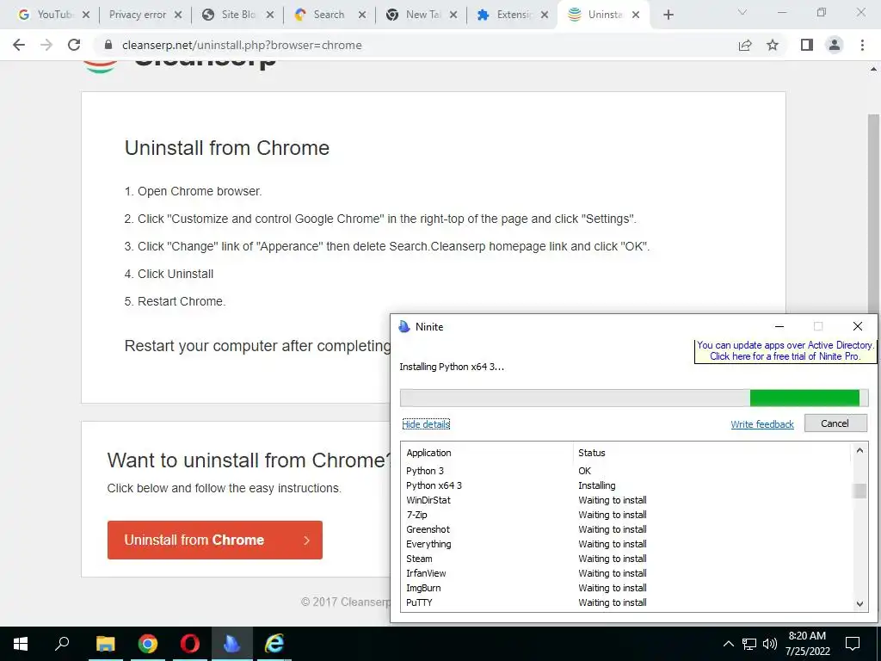Share this page icon in address bar
Image resolution: width=881 pixels, height=661 pixels.
coord(745,45)
